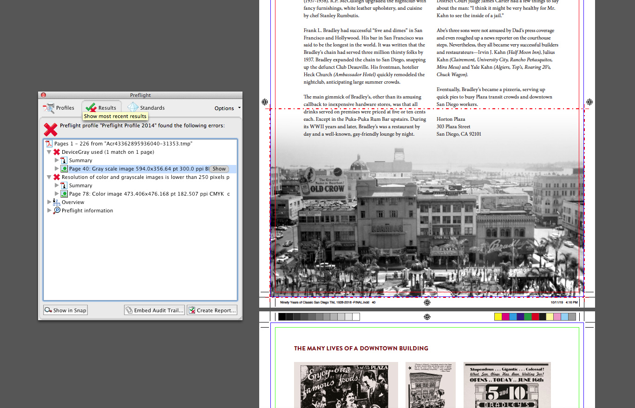The image size is (635, 408).
Task: Collapse the Resolution of color images group
Action: point(49,177)
